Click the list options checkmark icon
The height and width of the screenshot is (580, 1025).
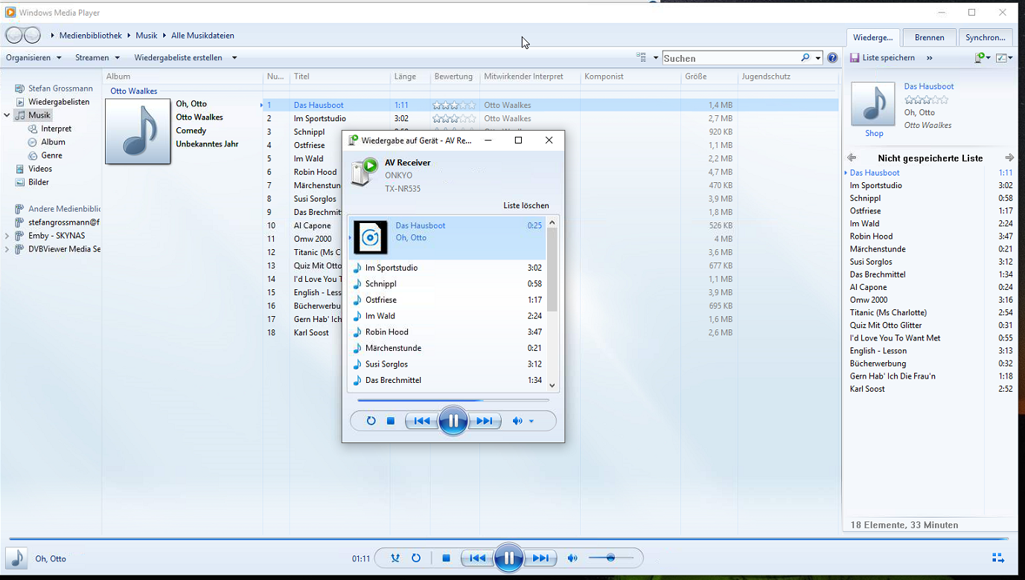tap(1001, 57)
